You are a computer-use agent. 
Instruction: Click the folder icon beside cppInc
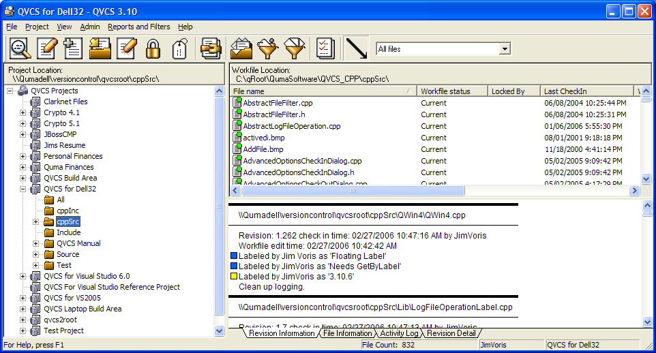click(x=49, y=211)
